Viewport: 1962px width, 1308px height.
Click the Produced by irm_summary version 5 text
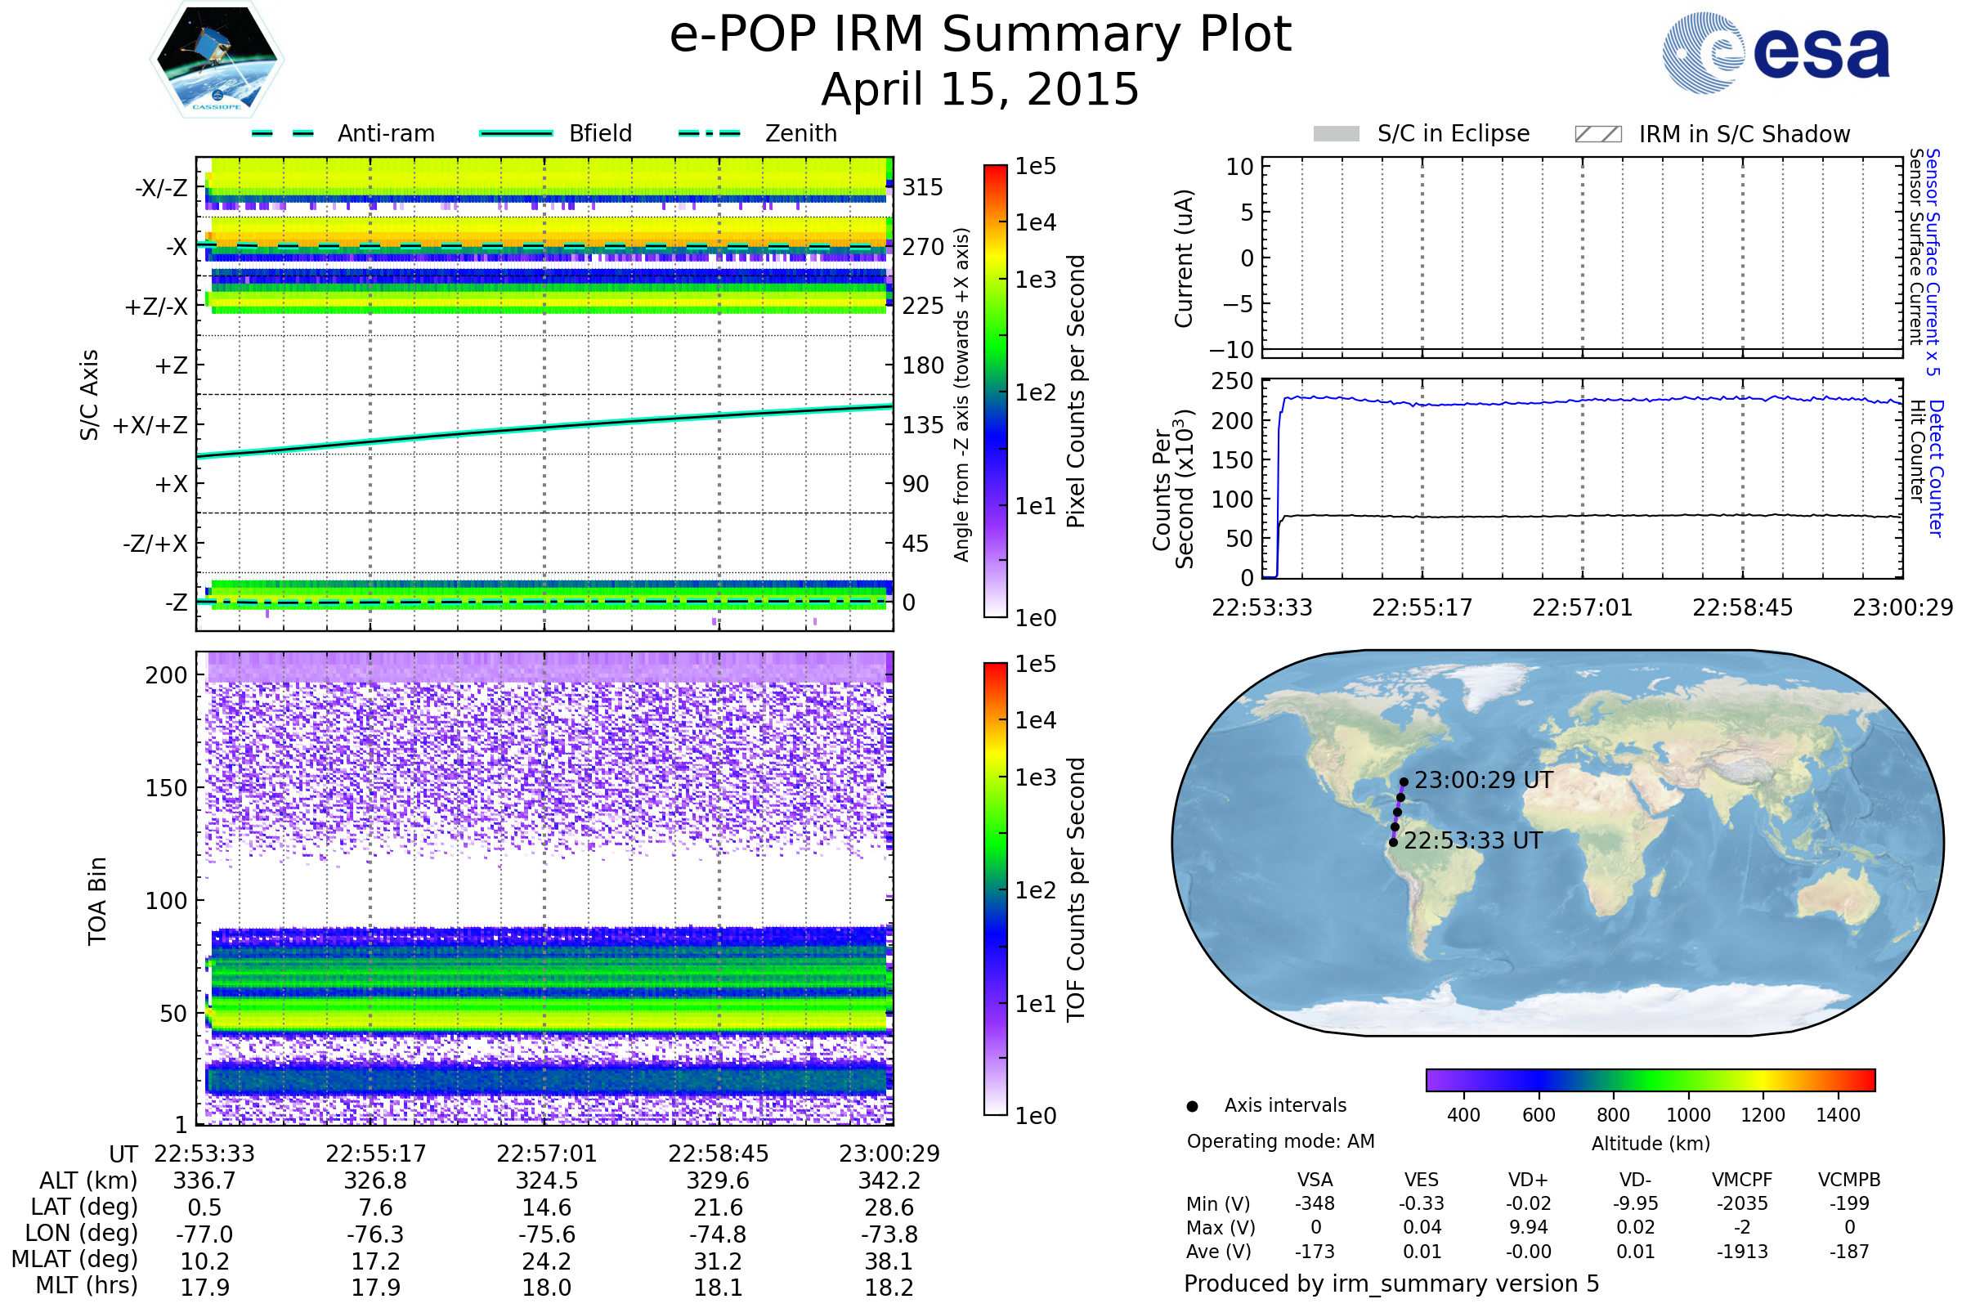coord(1391,1283)
